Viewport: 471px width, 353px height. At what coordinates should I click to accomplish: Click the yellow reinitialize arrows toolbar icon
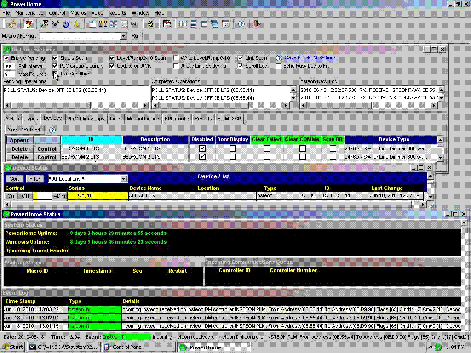click(12, 24)
